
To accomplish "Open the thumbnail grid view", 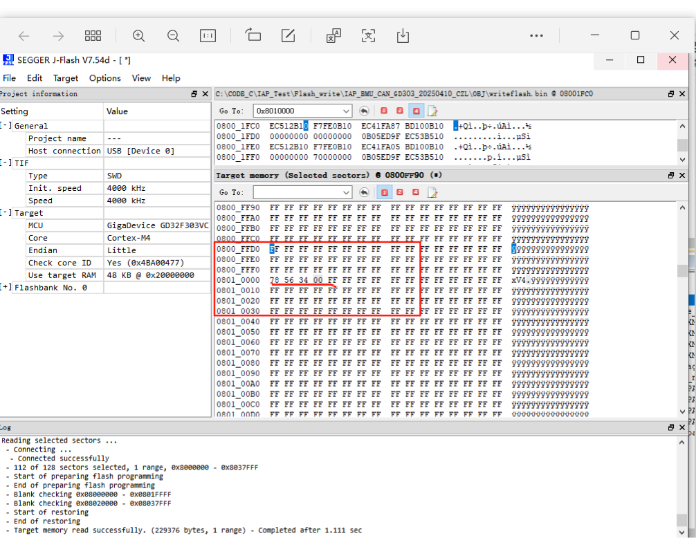I will tap(93, 35).
